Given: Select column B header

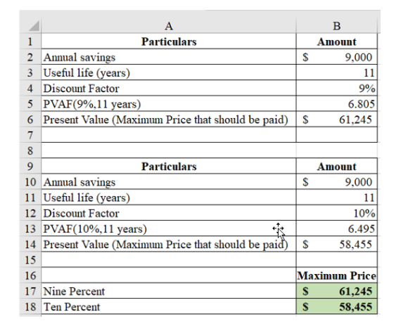Looking at the screenshot, I should tap(337, 26).
